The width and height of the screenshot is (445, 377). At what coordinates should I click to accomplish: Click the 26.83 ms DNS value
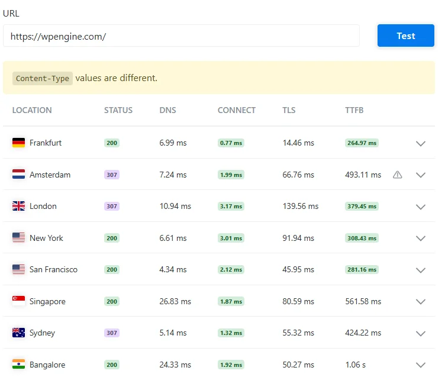click(175, 301)
